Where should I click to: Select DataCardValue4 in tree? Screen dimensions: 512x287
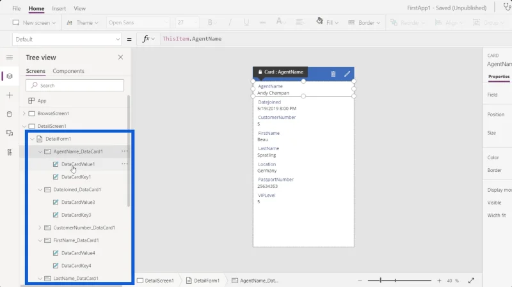(78, 253)
